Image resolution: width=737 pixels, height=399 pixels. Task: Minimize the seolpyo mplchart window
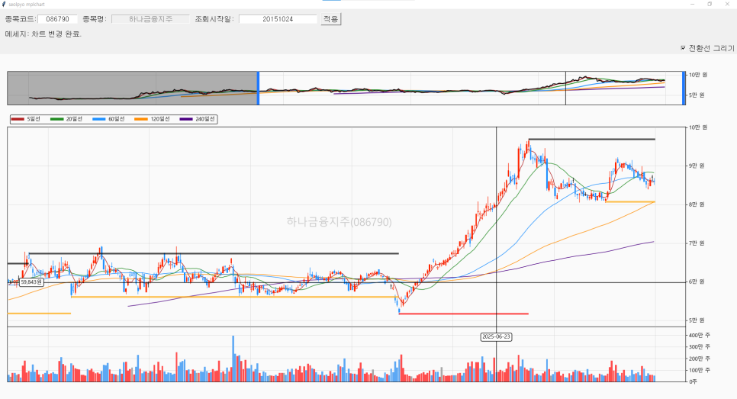pyautogui.click(x=692, y=5)
